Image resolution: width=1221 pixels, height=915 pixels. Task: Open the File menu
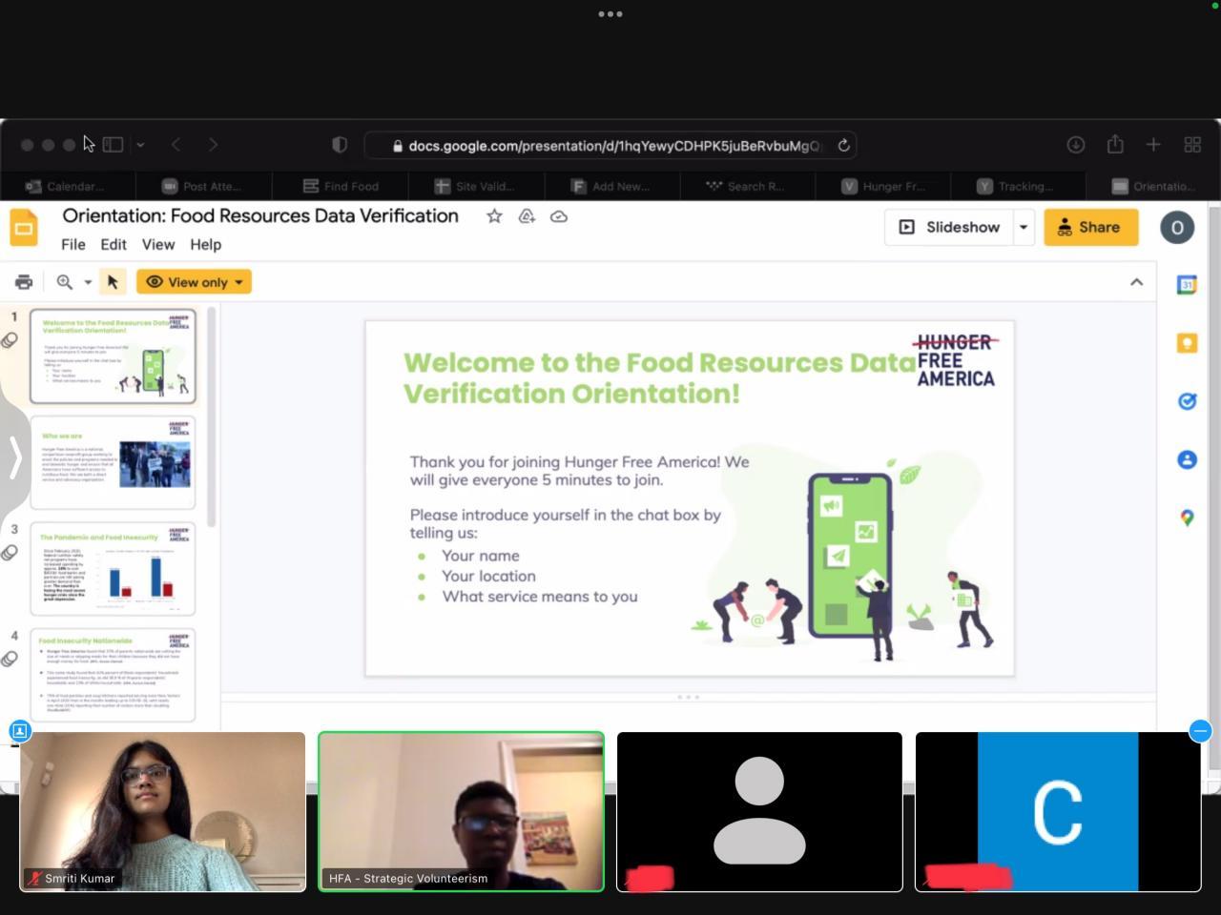pyautogui.click(x=73, y=245)
